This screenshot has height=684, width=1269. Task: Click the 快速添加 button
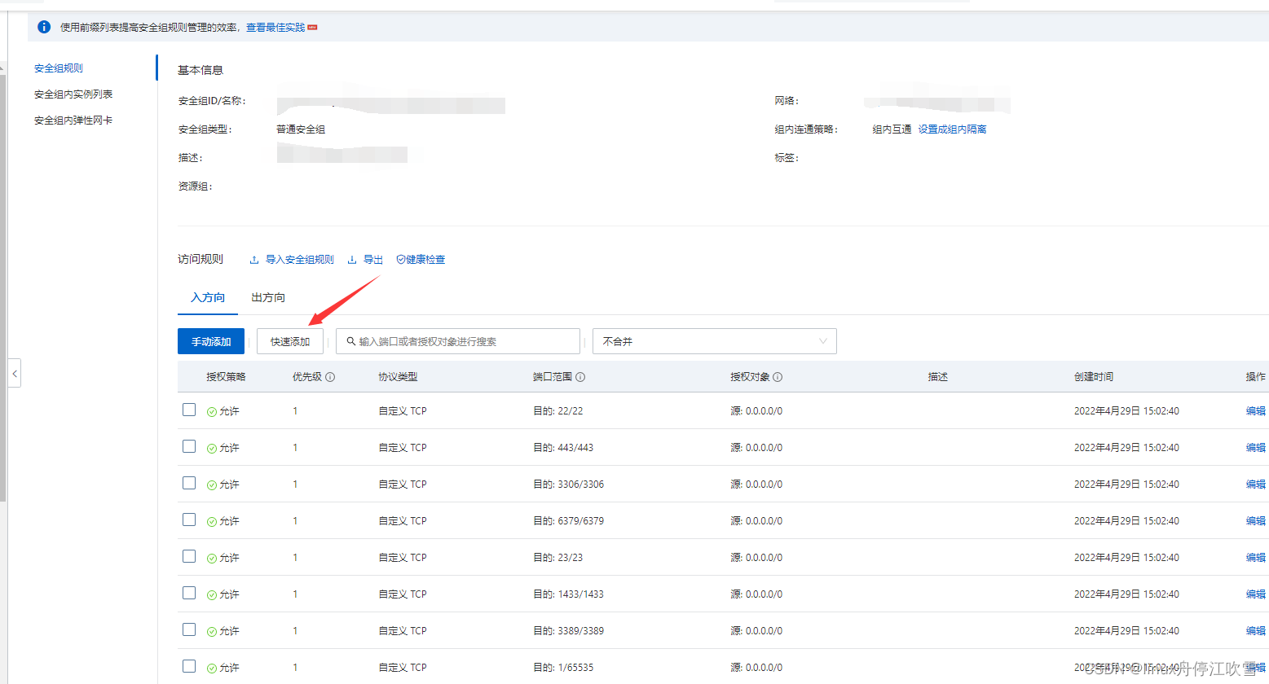pos(290,341)
